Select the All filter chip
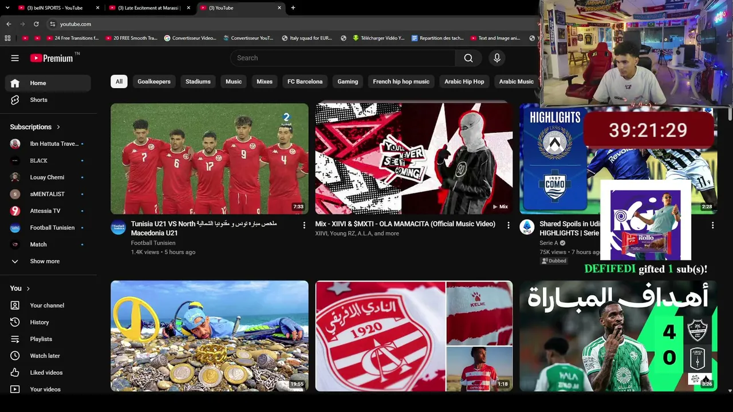 119,81
